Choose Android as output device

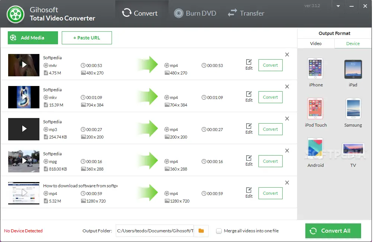315,152
